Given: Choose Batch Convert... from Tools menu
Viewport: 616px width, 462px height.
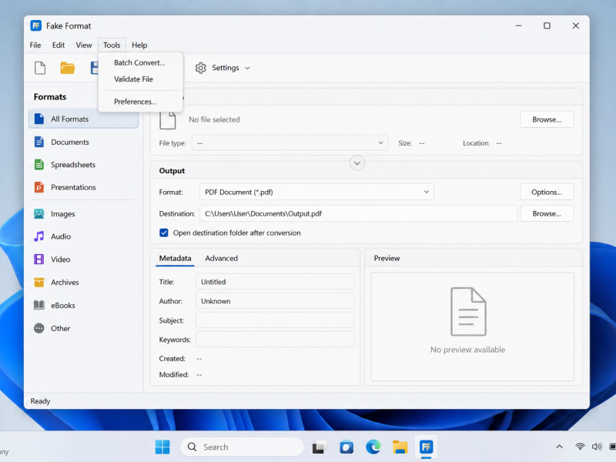Looking at the screenshot, I should coord(141,63).
